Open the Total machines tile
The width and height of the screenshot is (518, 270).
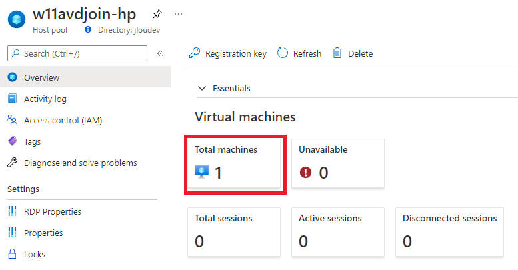pos(234,163)
